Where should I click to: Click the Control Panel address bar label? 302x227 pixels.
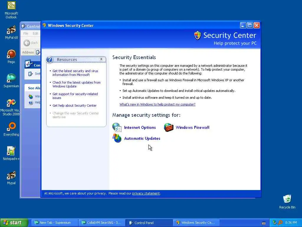pyautogui.click(x=28, y=52)
